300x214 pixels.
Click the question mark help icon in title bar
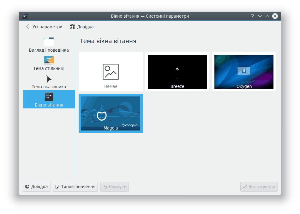(x=252, y=16)
